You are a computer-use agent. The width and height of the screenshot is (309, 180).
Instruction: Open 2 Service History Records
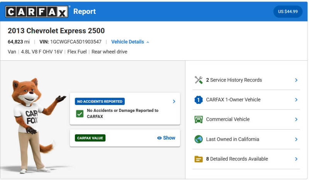pyautogui.click(x=234, y=80)
